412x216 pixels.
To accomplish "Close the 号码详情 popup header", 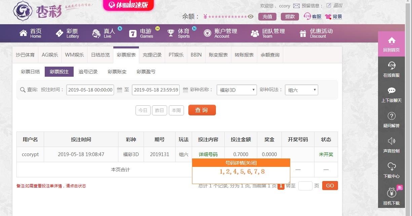I will click(x=241, y=163).
